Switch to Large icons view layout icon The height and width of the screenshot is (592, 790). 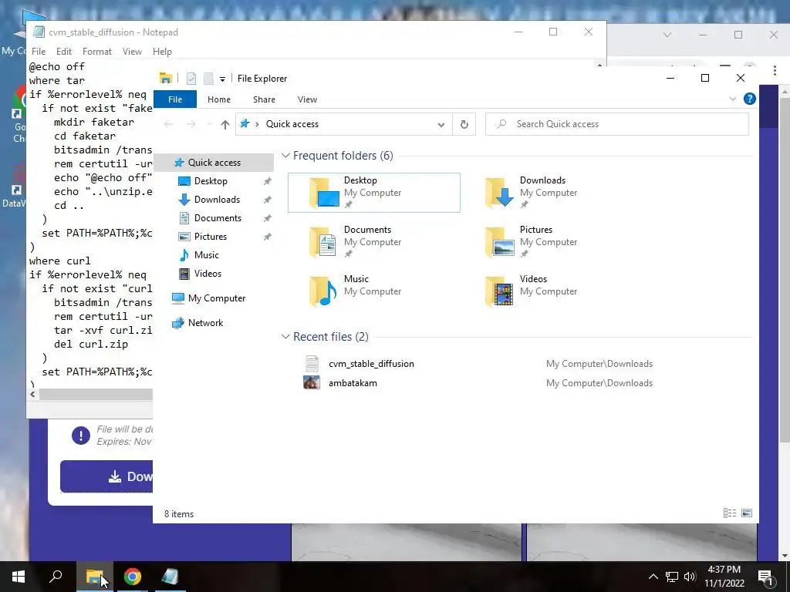coord(747,513)
